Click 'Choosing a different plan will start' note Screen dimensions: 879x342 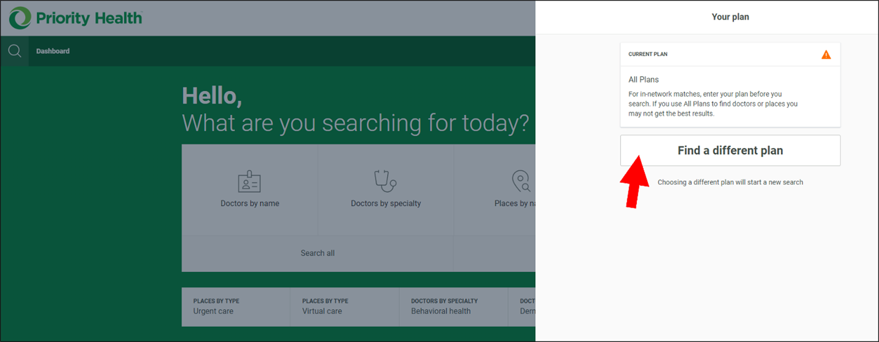[x=730, y=182]
